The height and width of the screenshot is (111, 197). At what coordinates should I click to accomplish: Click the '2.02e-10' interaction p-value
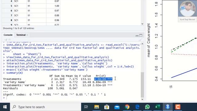point(99,85)
